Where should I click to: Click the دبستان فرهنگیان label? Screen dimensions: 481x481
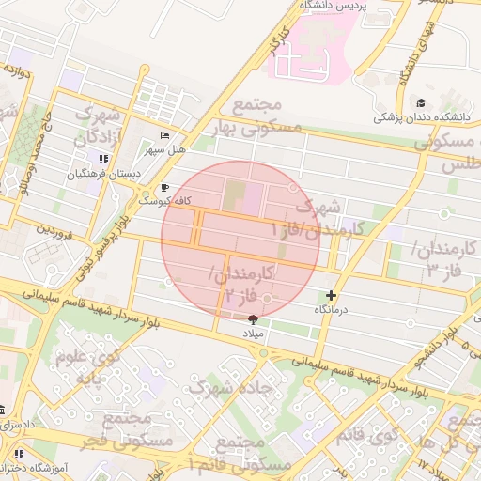click(x=104, y=175)
